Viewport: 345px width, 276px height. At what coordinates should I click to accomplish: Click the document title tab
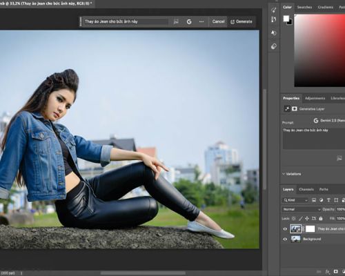pyautogui.click(x=47, y=3)
